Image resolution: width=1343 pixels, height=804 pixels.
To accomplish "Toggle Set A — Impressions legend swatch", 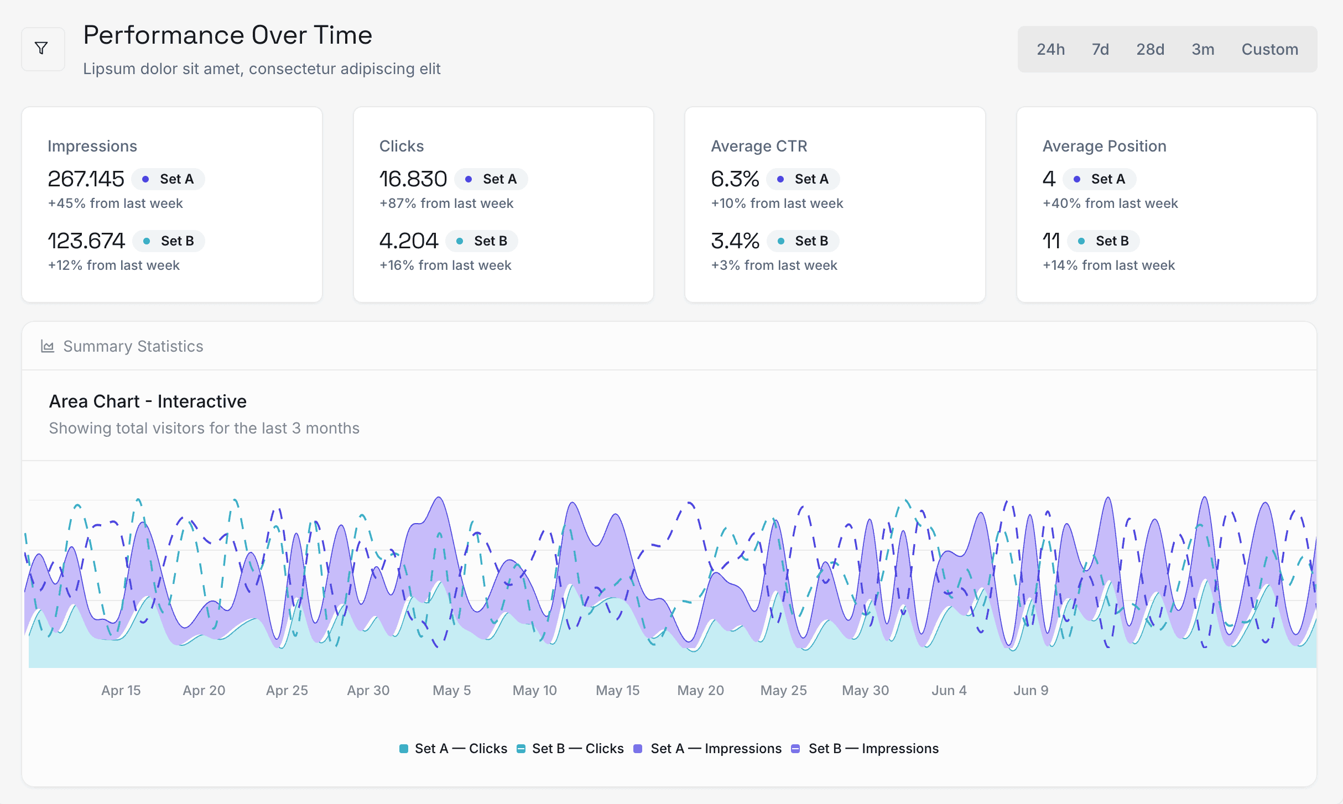I will (x=638, y=749).
